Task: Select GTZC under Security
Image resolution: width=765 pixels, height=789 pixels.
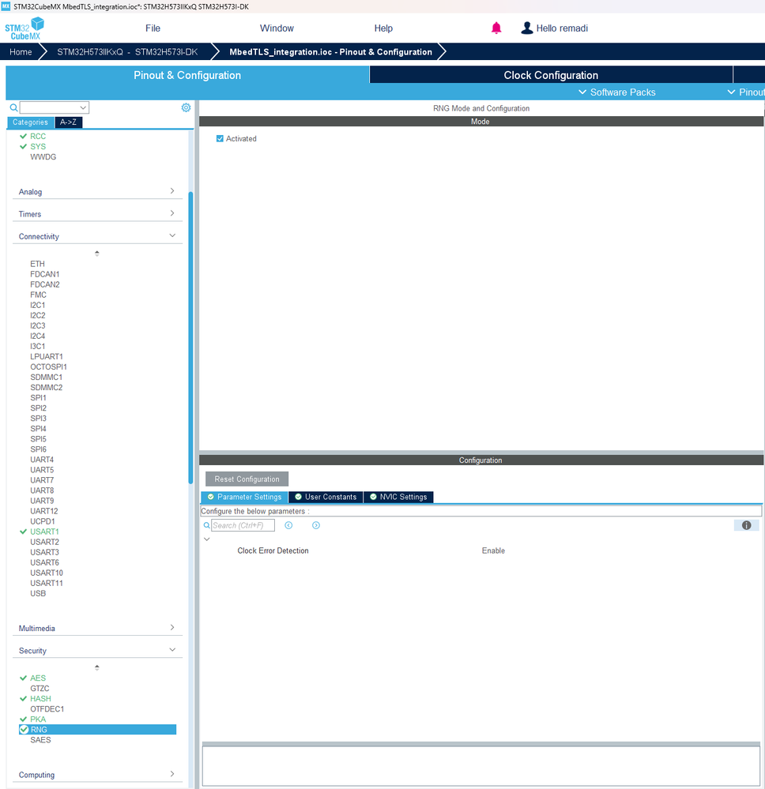Action: [40, 689]
